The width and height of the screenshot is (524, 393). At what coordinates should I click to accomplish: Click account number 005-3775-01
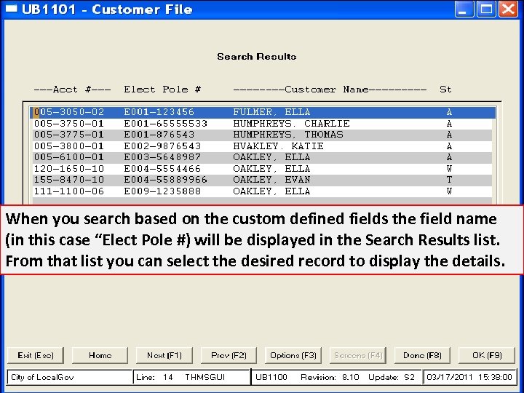(69, 135)
